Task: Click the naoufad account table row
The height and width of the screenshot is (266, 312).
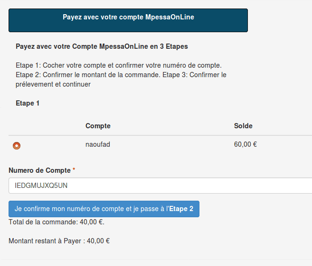Action: click(x=161, y=145)
